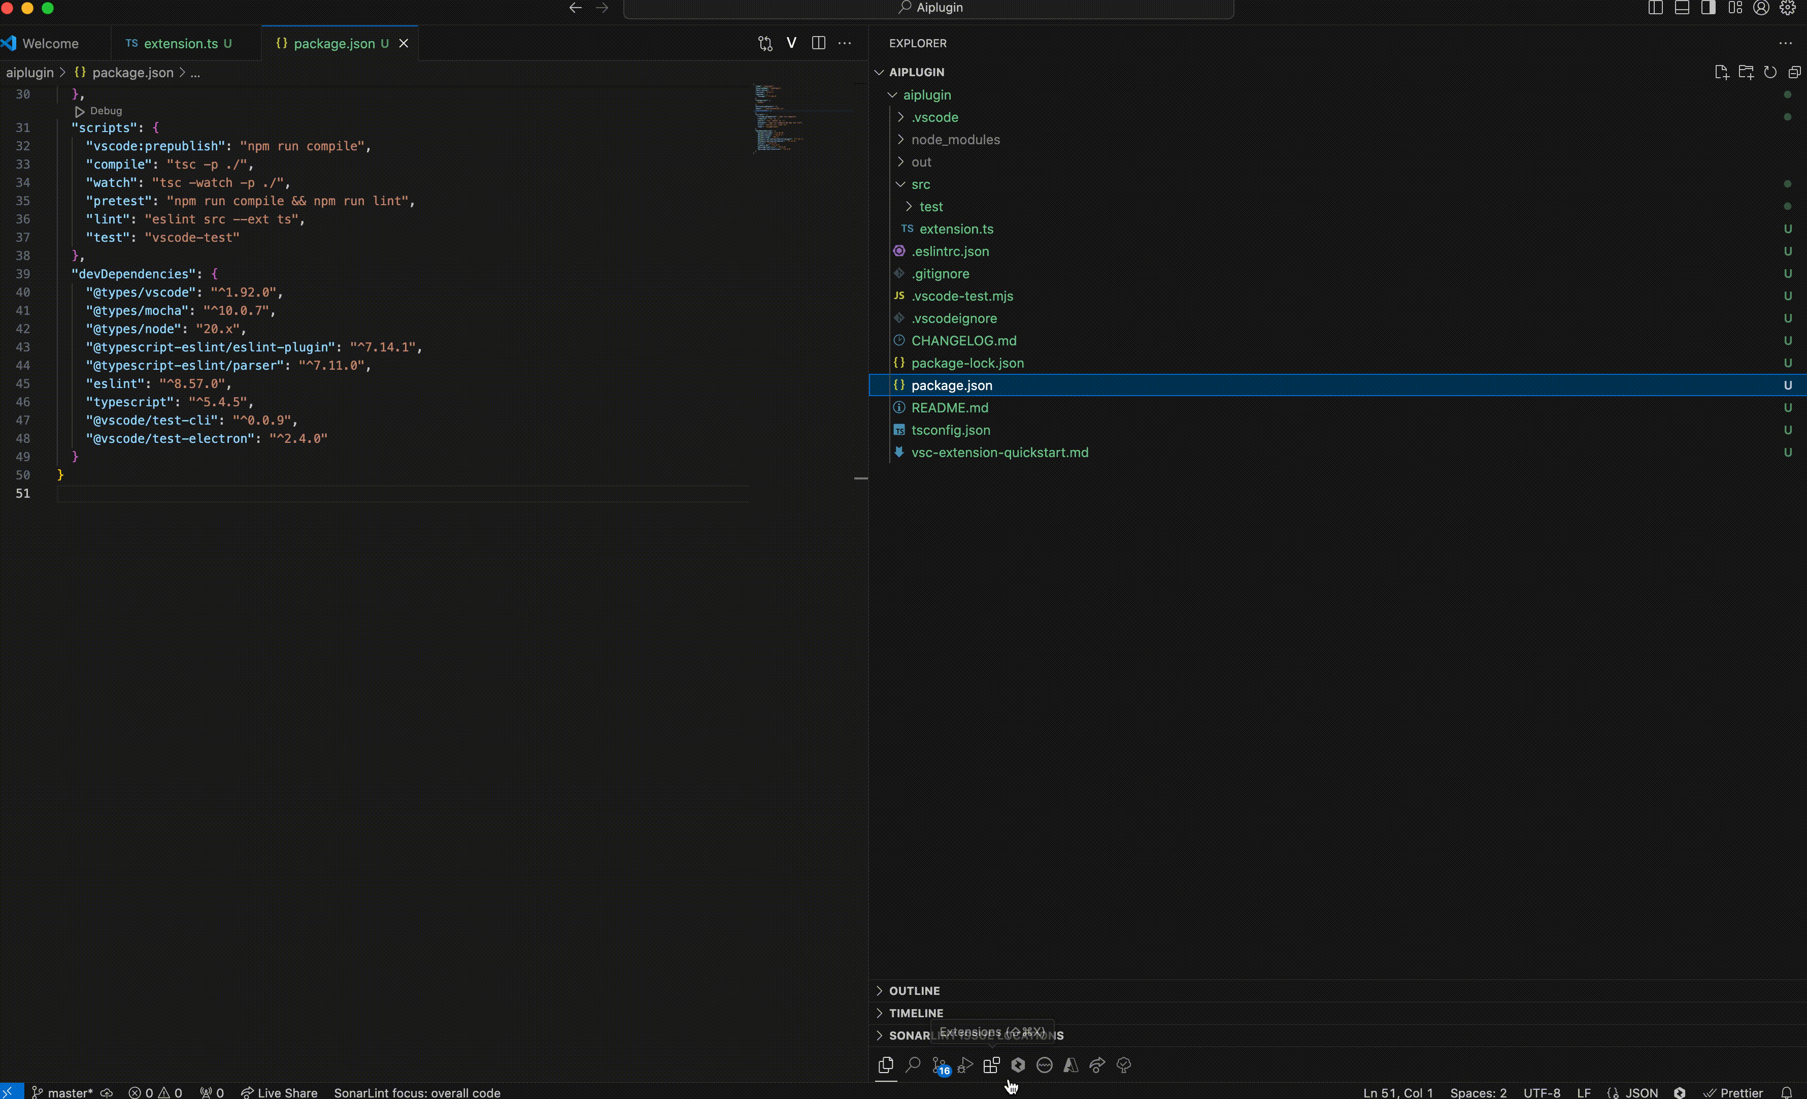Viewport: 1807px width, 1099px height.
Task: Open notifications bell in status bar
Action: [x=1787, y=1092]
